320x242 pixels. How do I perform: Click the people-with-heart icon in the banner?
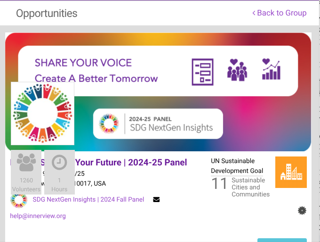(x=237, y=70)
